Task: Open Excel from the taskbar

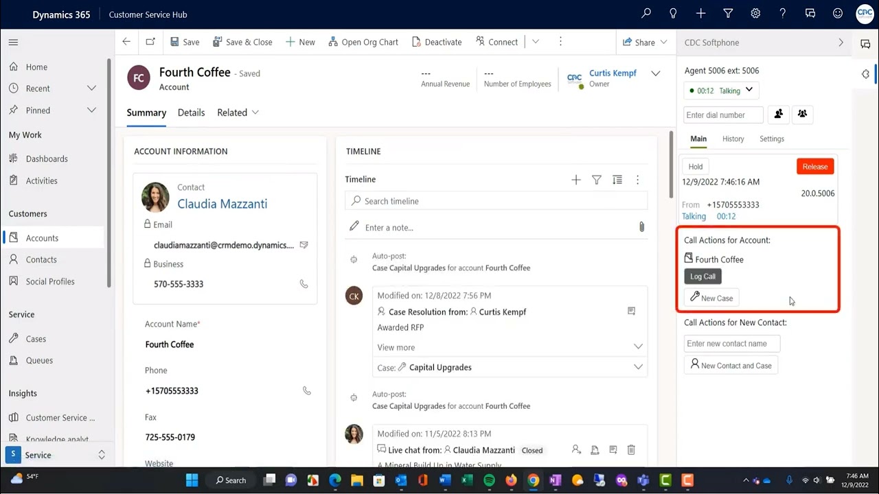Action: 467,480
